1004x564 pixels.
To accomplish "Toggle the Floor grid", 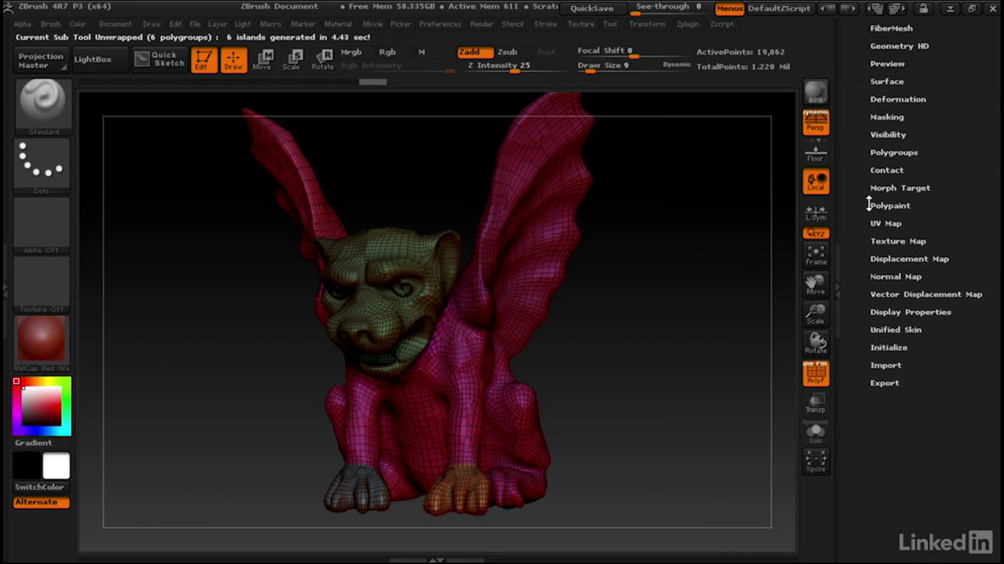I will (x=816, y=152).
